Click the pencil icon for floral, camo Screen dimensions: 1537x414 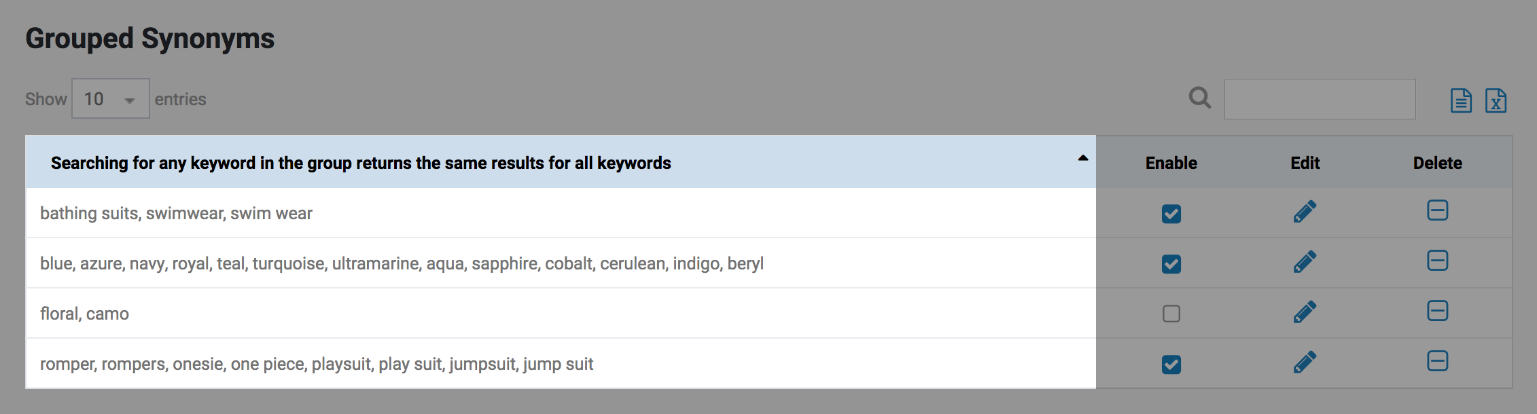[1305, 312]
